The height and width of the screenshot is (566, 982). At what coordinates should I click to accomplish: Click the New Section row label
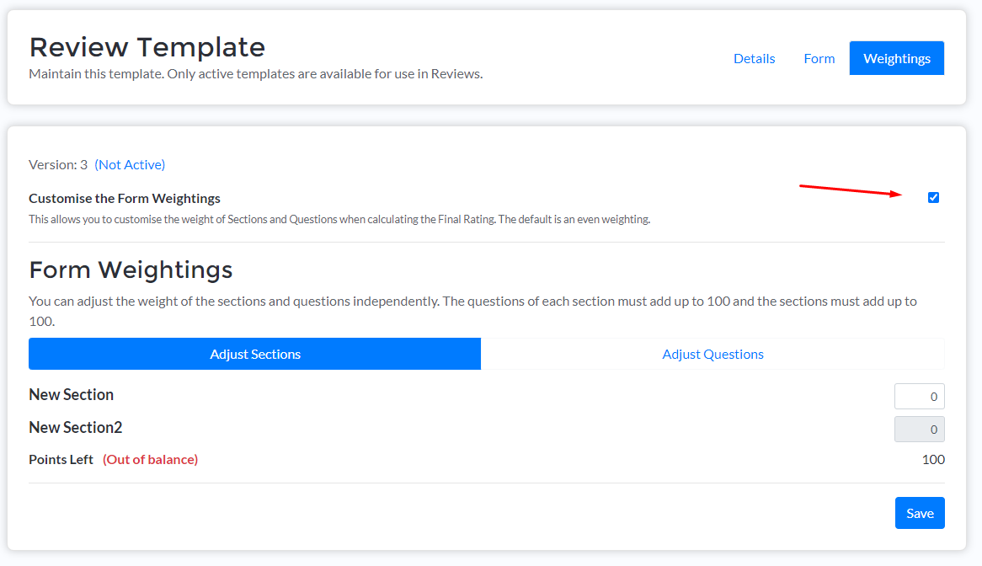pos(72,394)
